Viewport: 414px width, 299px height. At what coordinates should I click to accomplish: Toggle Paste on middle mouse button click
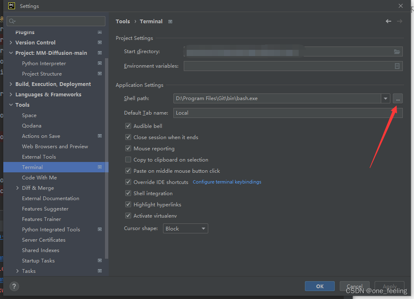click(128, 171)
